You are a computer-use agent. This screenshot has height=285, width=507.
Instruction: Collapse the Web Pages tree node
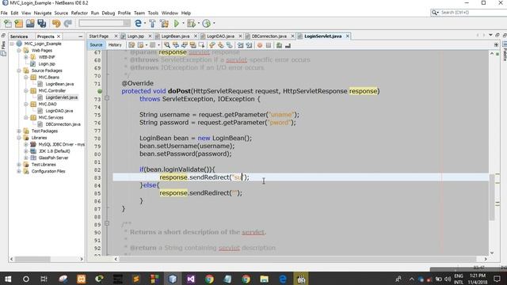click(x=19, y=51)
